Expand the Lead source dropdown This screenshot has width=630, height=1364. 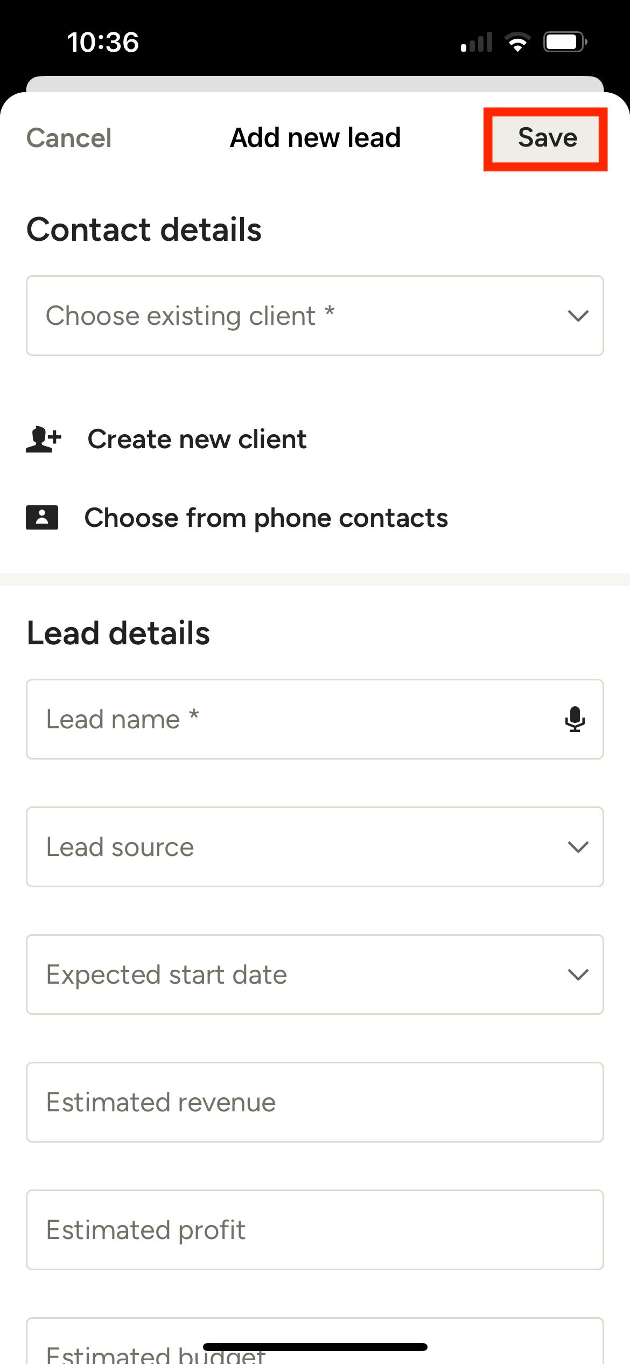302,847
